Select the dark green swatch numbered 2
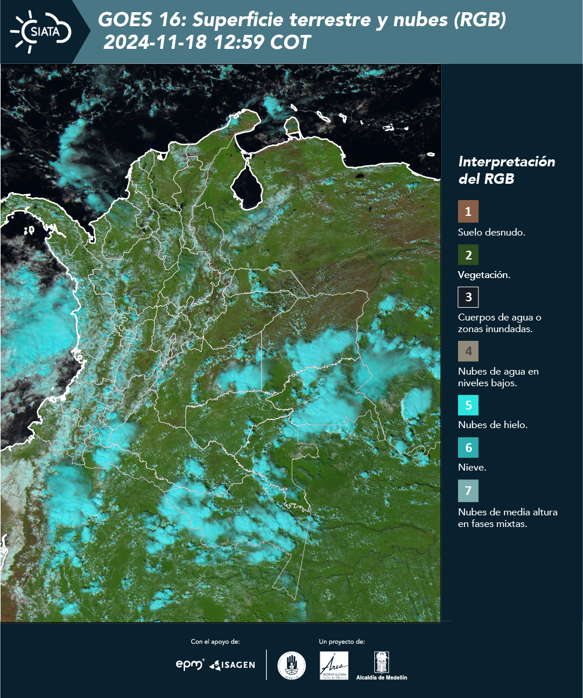This screenshot has width=583, height=698. (468, 255)
